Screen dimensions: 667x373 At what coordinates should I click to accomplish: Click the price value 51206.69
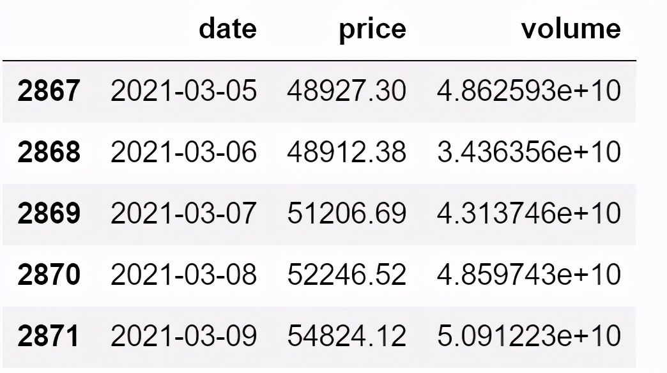(347, 213)
